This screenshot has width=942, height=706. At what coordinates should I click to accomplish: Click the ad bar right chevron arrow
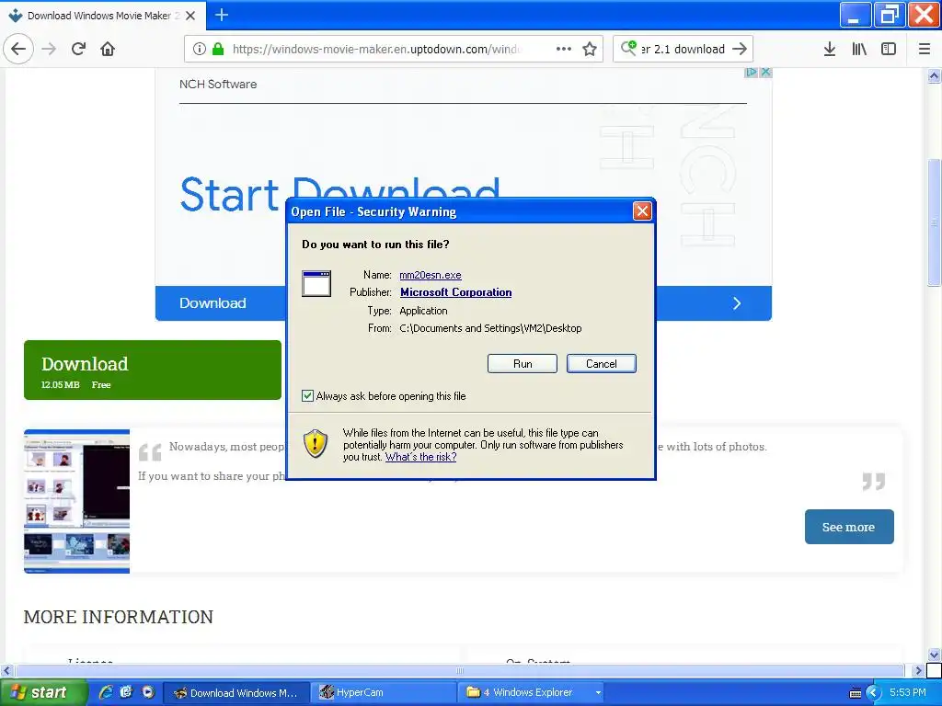[x=737, y=303]
